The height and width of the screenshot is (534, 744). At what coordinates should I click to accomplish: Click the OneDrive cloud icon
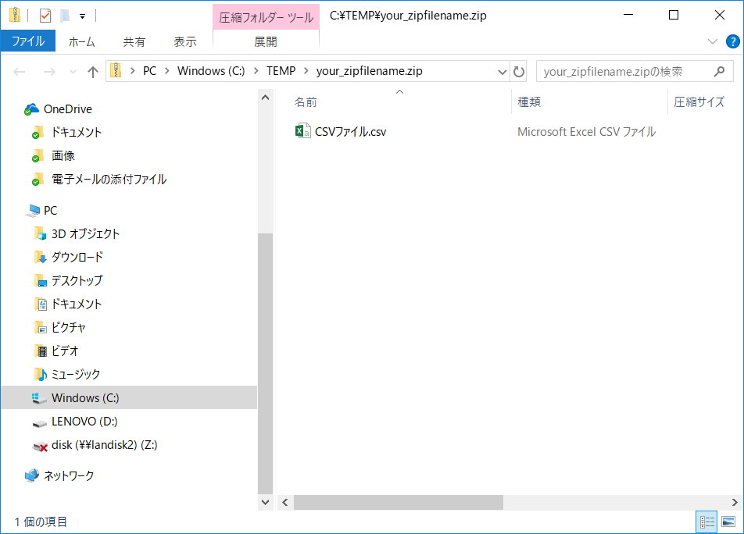tap(31, 109)
